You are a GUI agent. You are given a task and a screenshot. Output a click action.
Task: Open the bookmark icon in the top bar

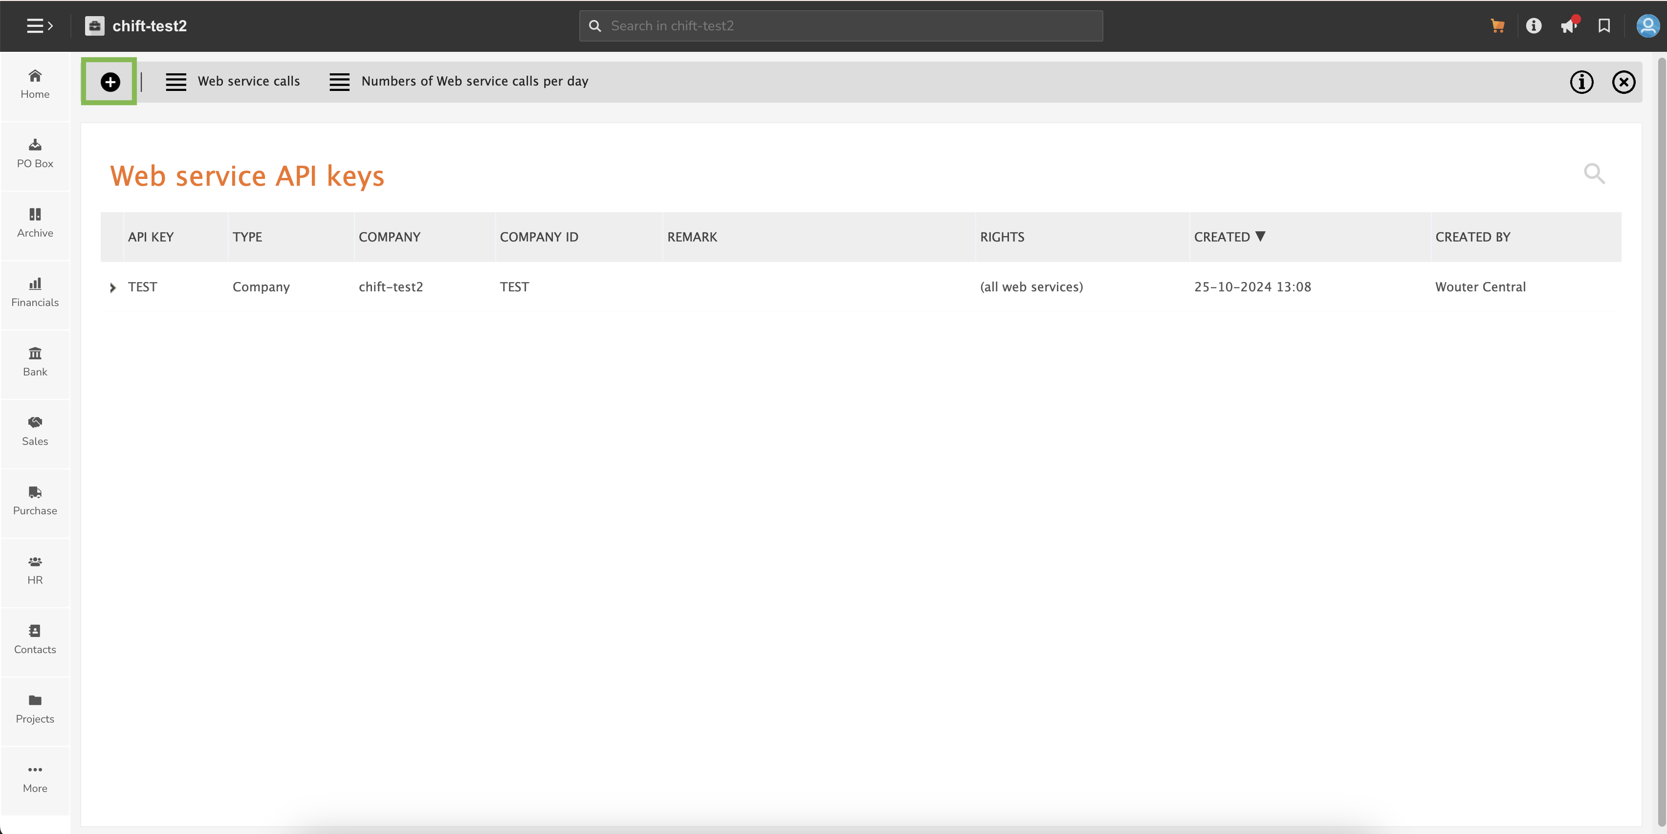pyautogui.click(x=1604, y=26)
